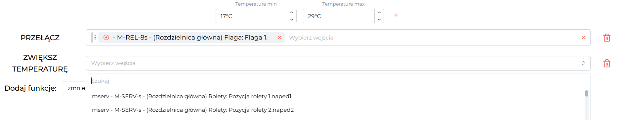Click the dropdown list scrollbar thumb
Viewport: 625px width, 120px height.
click(587, 93)
